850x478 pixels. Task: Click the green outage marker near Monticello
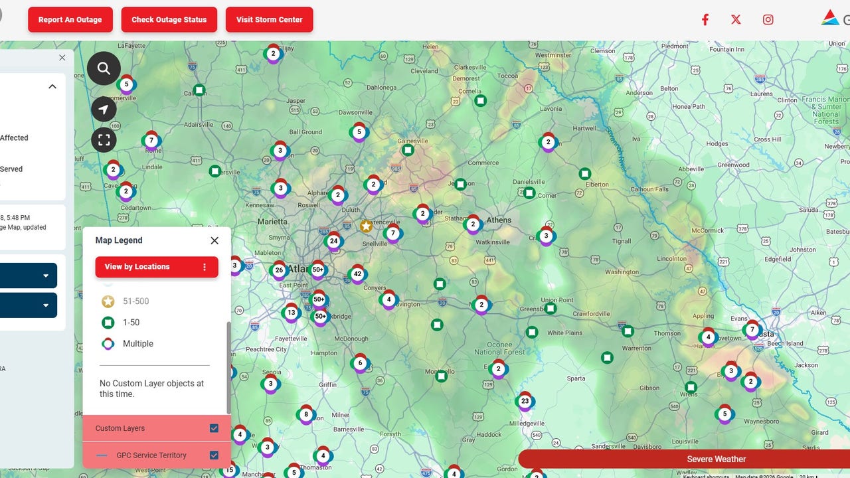(441, 376)
